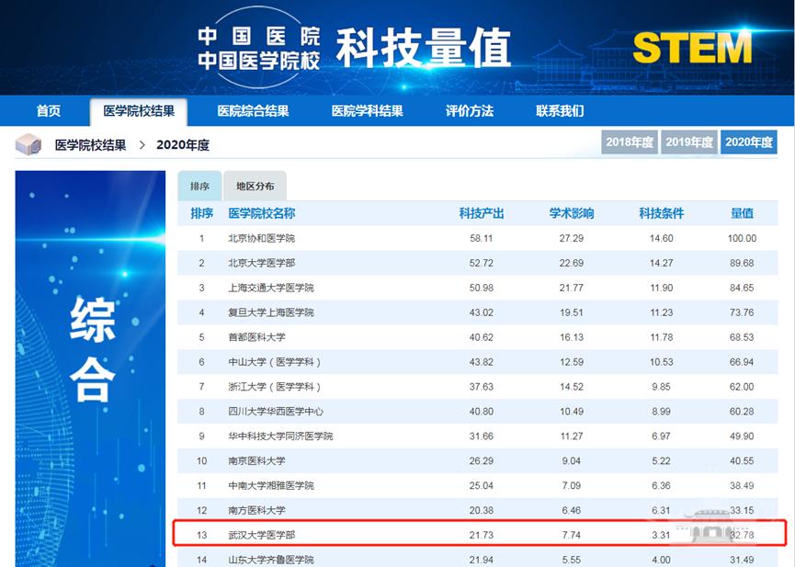Switch to the 2018年度 results
This screenshot has width=795, height=567.
coord(630,142)
